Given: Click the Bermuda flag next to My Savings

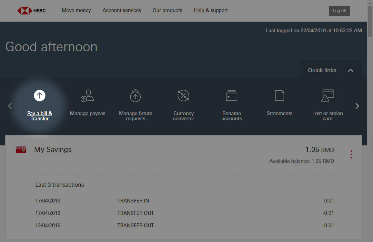Looking at the screenshot, I should click(x=21, y=150).
